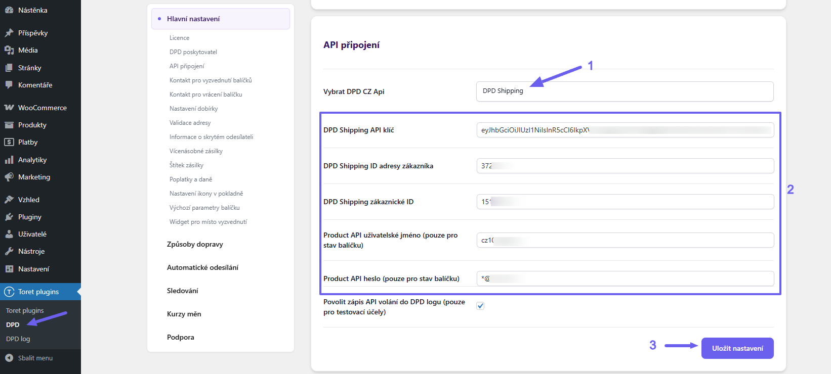This screenshot has height=374, width=831.
Task: Disable API call logging checkbox
Action: [x=480, y=306]
